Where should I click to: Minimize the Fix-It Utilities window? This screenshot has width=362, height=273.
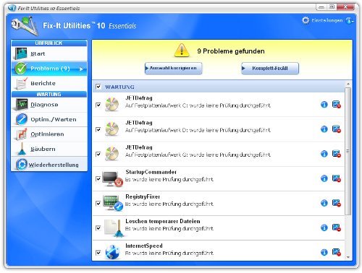coord(321,7)
